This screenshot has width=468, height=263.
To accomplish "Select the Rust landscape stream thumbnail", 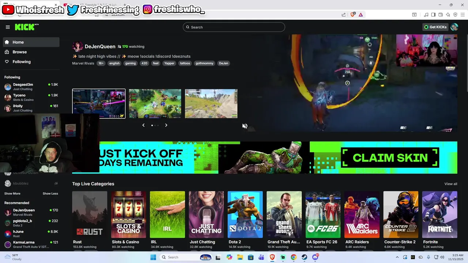I will click(x=211, y=103).
